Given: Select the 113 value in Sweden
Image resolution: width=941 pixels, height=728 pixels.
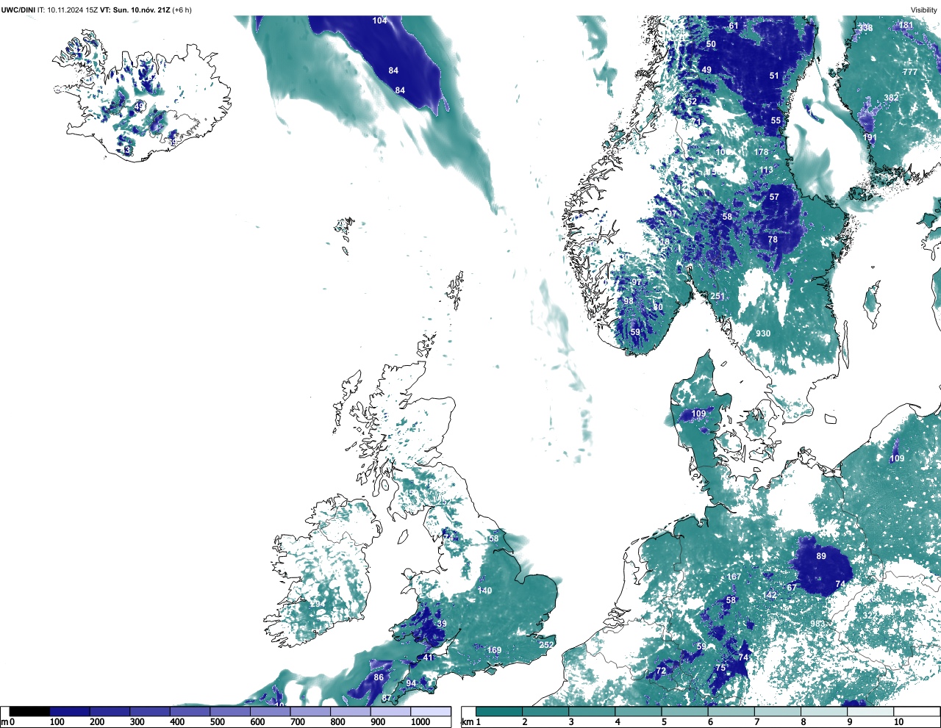Looking at the screenshot, I should pyautogui.click(x=766, y=170).
